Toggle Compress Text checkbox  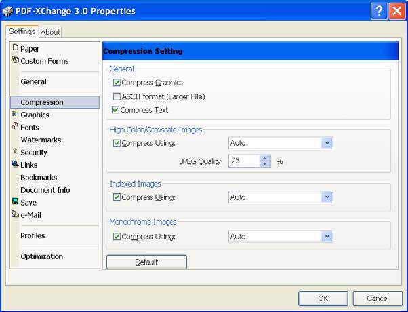coord(115,110)
